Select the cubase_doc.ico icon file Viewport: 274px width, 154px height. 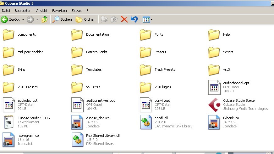point(77,122)
